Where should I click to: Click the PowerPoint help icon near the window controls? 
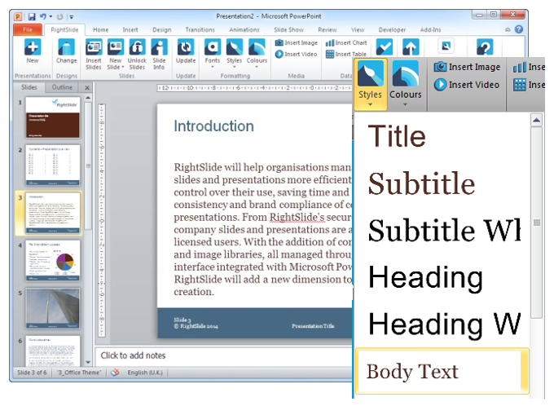519,29
